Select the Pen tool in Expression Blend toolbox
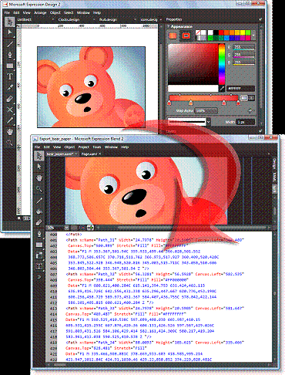Image resolution: width=285 pixels, height=375 pixels. point(39,234)
